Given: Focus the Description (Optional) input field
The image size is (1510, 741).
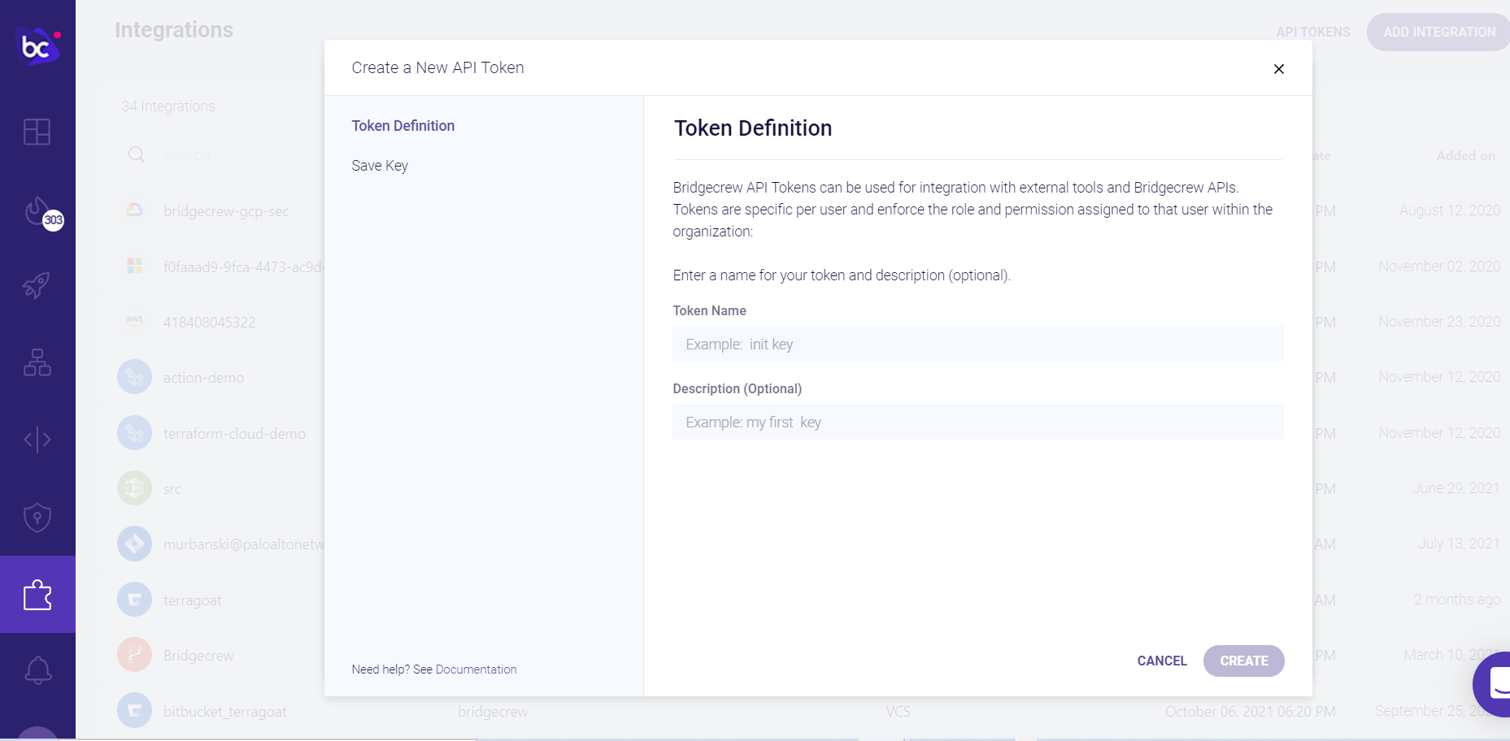Looking at the screenshot, I should point(978,422).
